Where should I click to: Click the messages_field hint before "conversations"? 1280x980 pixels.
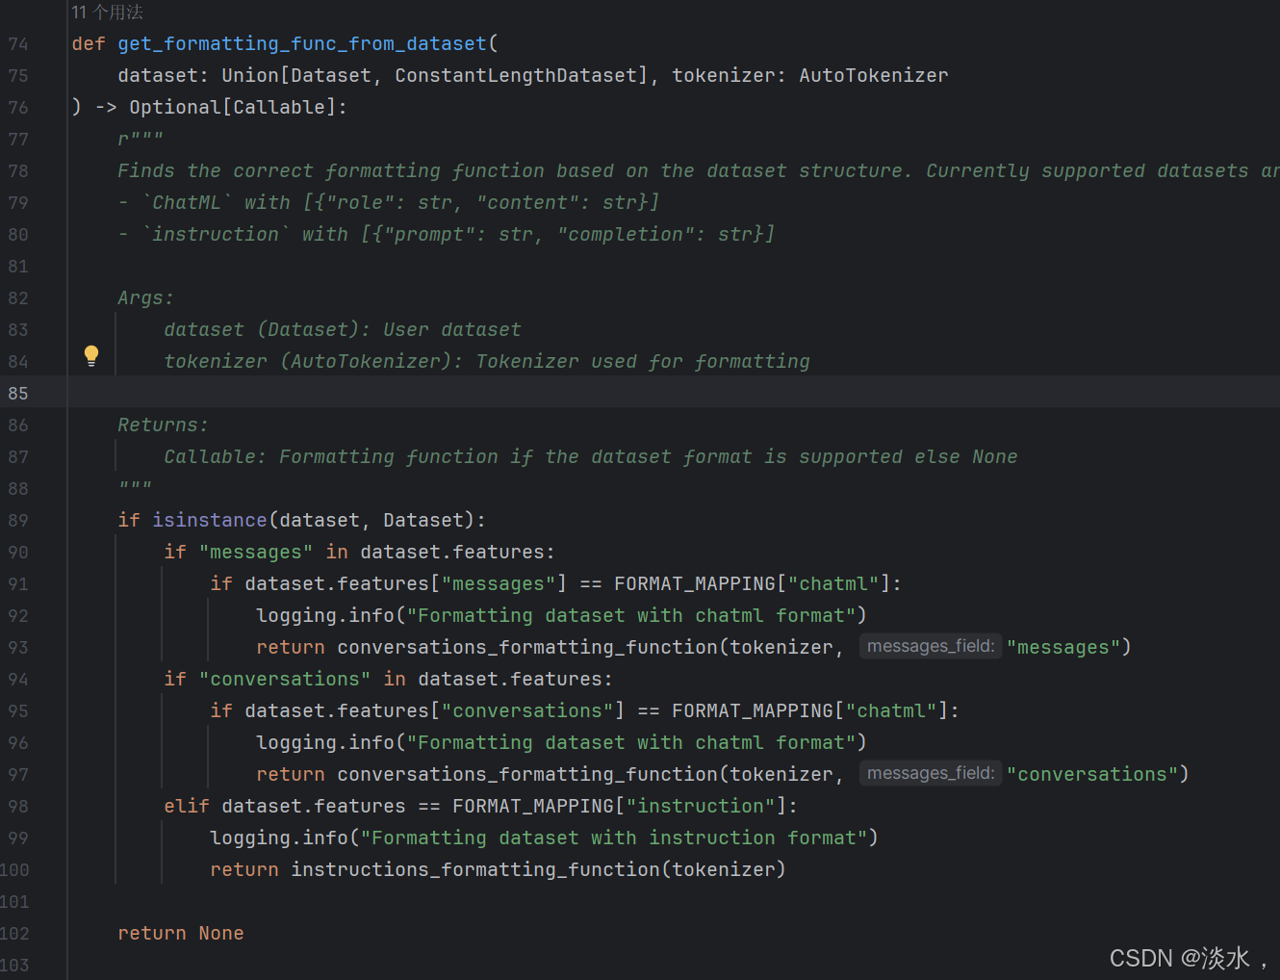[931, 773]
